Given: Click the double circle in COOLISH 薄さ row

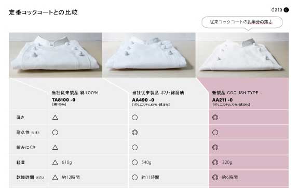Looking at the screenshot, I should tap(215, 118).
